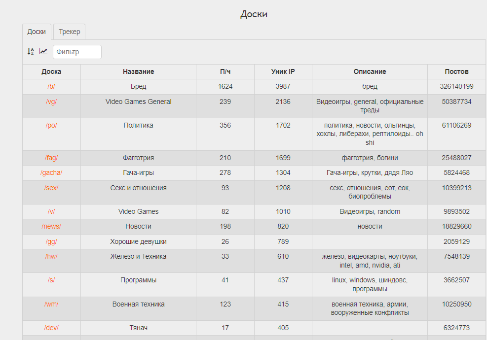487x340 pixels.
Task: Visit the /gacha/ board
Action: (51, 172)
